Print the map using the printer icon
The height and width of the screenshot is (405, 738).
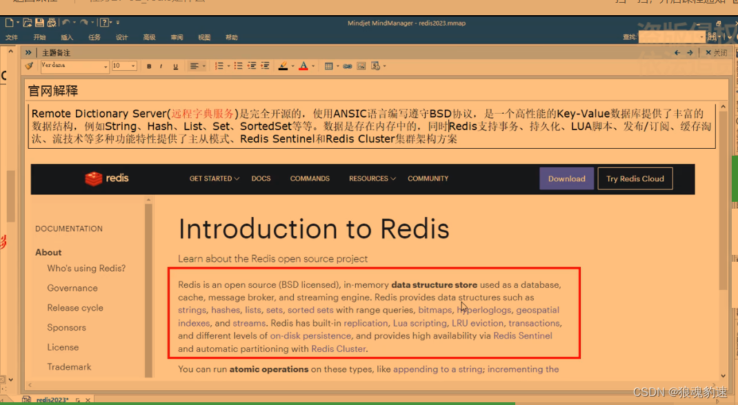tap(51, 22)
